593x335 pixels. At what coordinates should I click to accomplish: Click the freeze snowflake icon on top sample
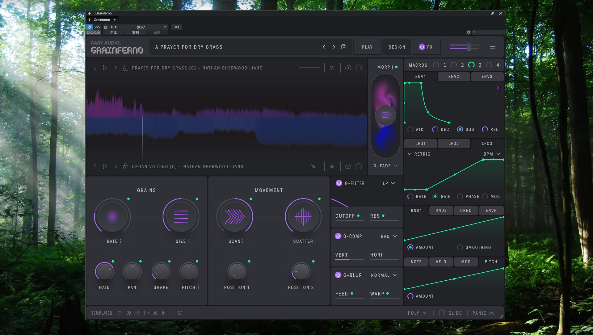[x=332, y=68]
